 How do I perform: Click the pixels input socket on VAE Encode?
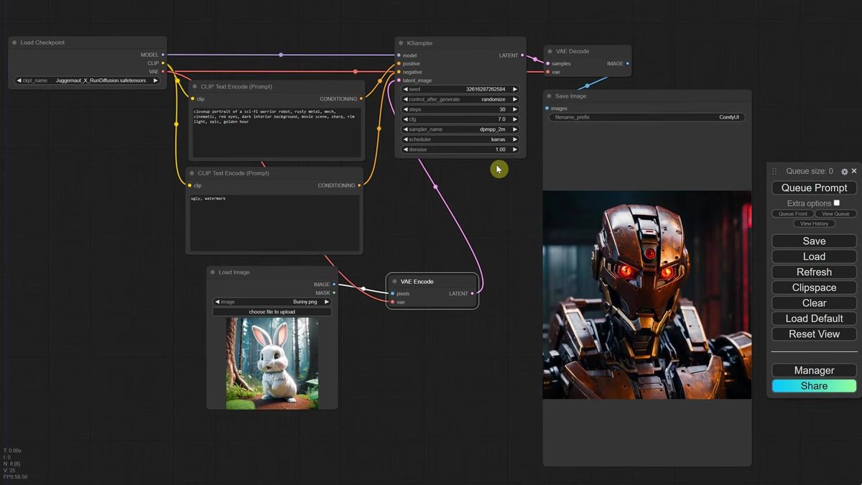pos(392,293)
